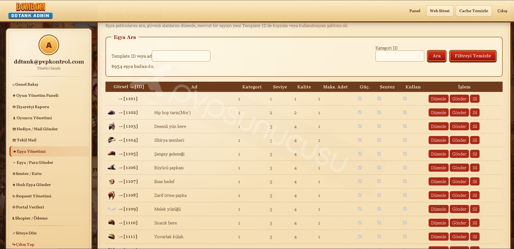Viewport: 514px width, 249px height.
Task: Open Web Sitesi from the top bar
Action: (x=440, y=11)
